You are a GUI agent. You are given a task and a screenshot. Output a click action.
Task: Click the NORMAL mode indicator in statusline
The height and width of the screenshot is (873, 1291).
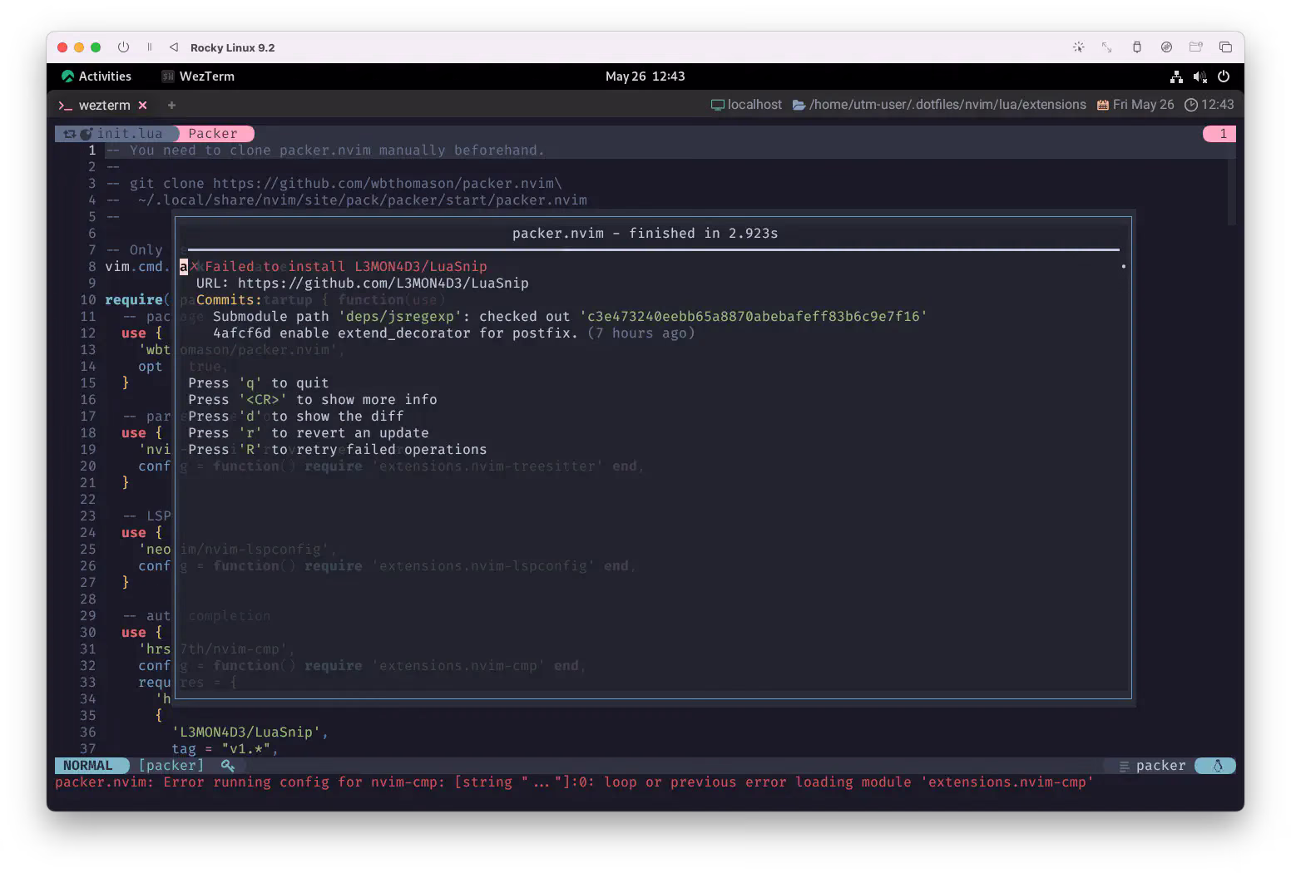pyautogui.click(x=88, y=766)
